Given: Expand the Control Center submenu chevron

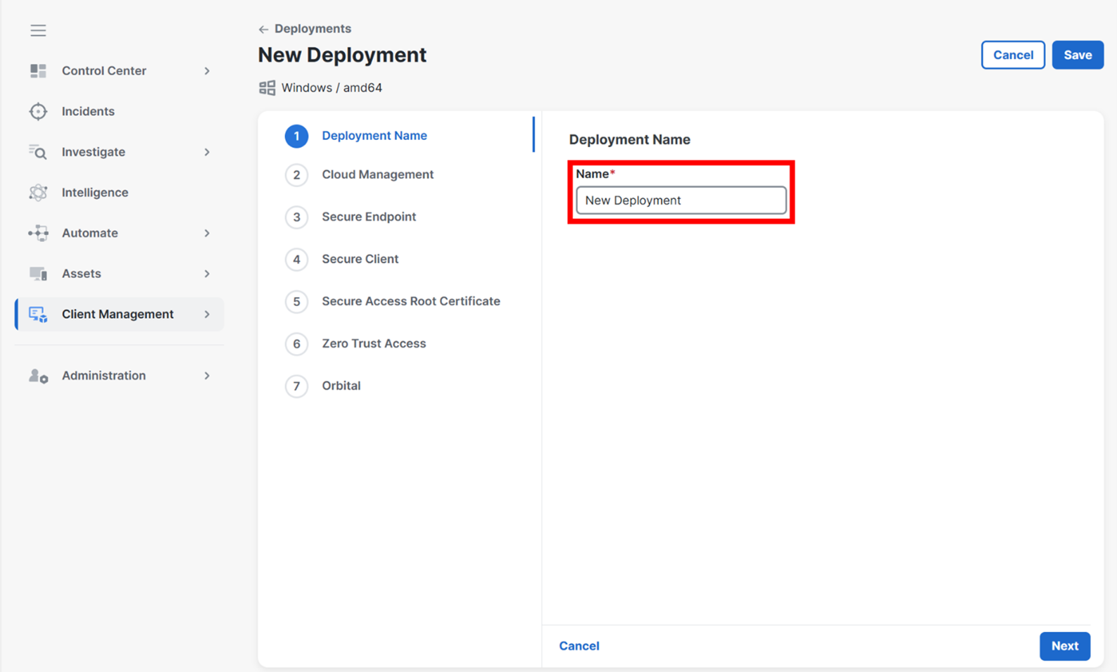Looking at the screenshot, I should [x=207, y=71].
